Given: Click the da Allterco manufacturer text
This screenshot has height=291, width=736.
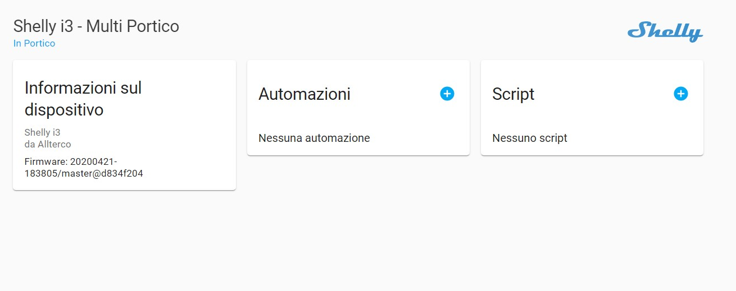Looking at the screenshot, I should pos(48,144).
